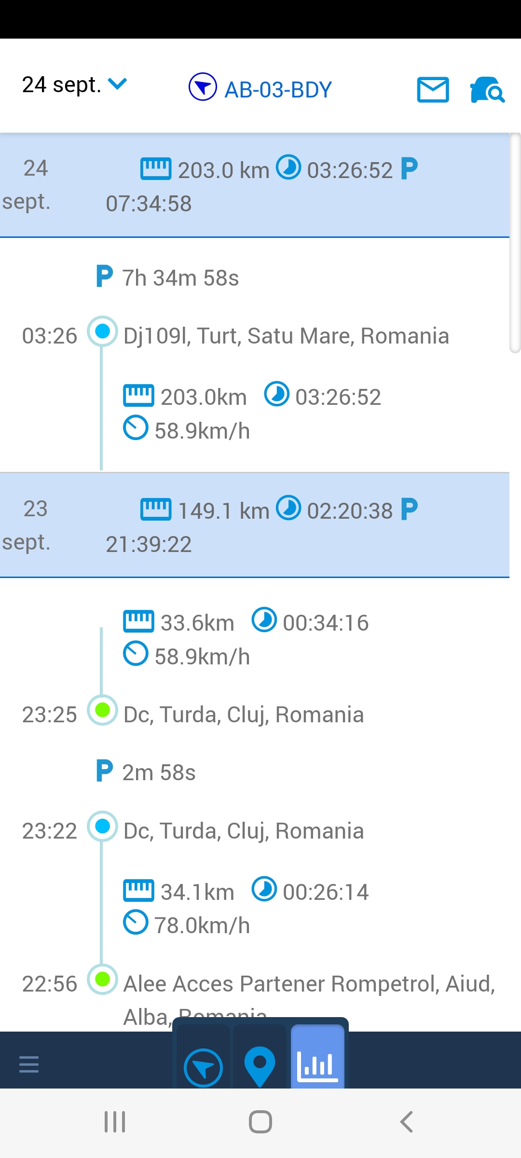Open the hamburger menu
The height and width of the screenshot is (1158, 521).
[29, 1063]
